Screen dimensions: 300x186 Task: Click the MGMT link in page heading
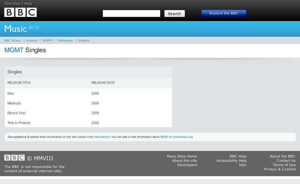pyautogui.click(x=14, y=50)
